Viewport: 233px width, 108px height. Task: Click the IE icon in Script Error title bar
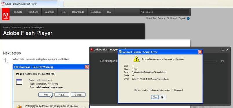(x=120, y=52)
